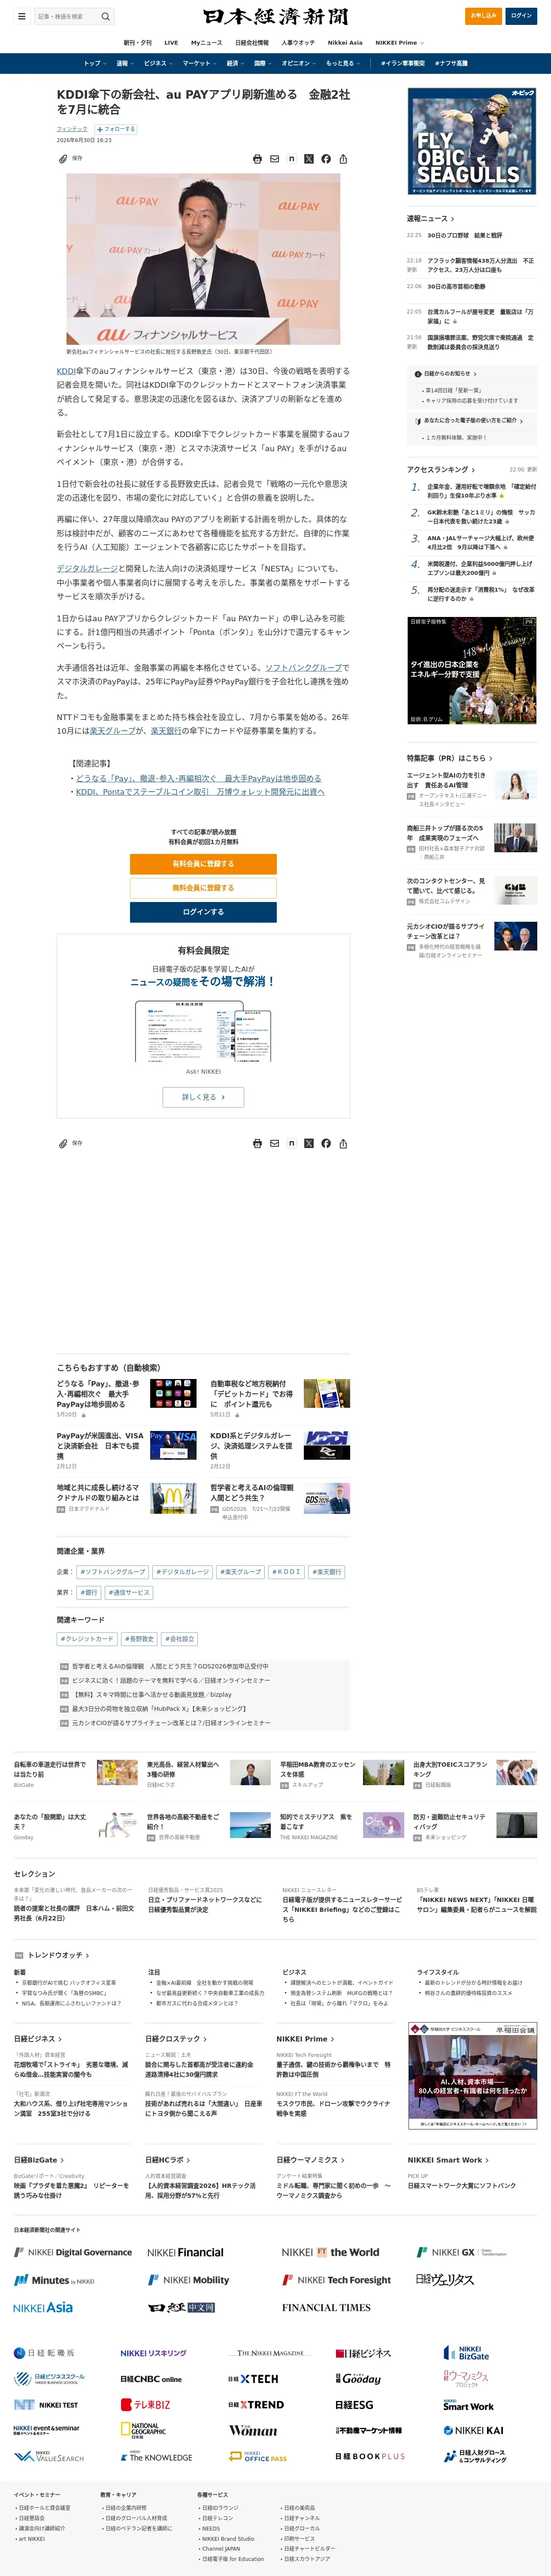Open the #イラン軍事衝突 topic link
Screen dimensions: 551x2576
pos(403,63)
